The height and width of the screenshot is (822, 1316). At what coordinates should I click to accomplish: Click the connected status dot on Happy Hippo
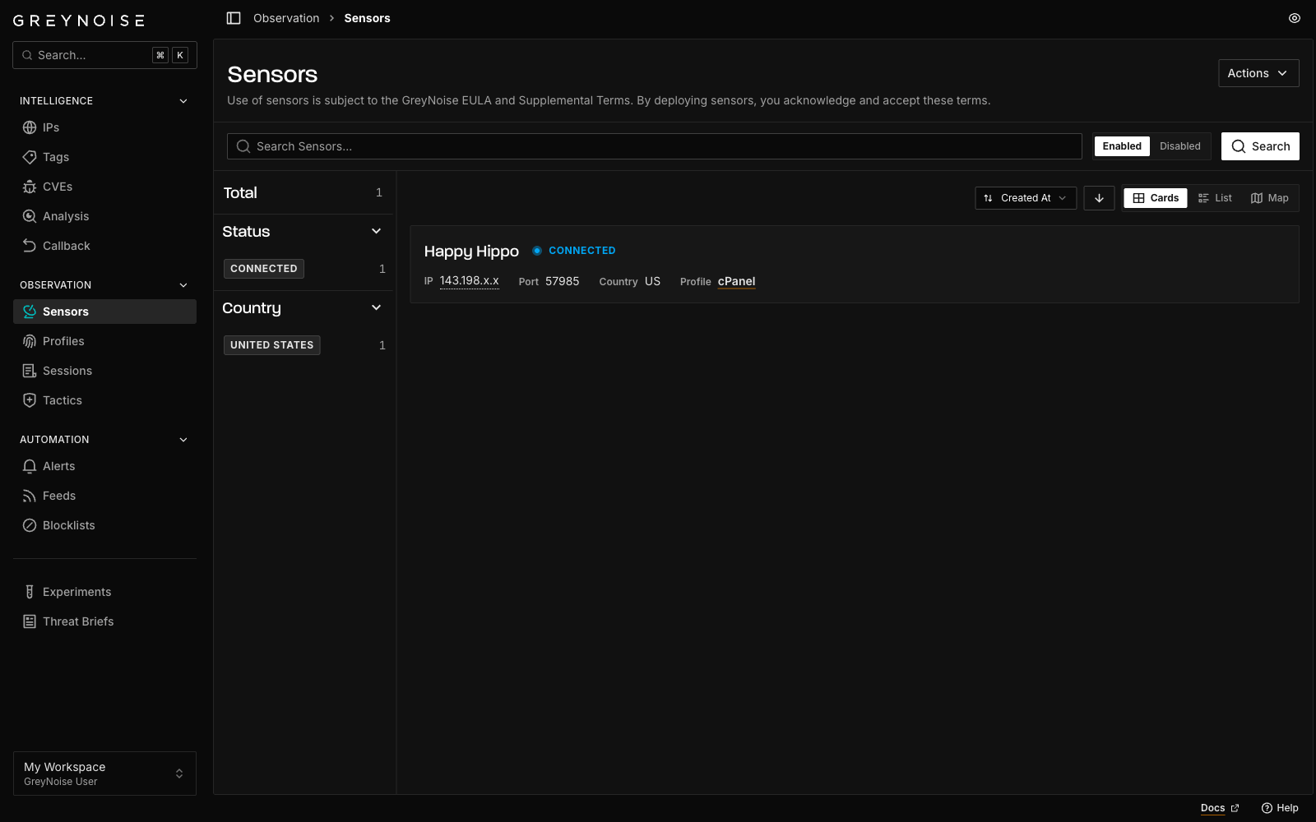click(x=537, y=251)
